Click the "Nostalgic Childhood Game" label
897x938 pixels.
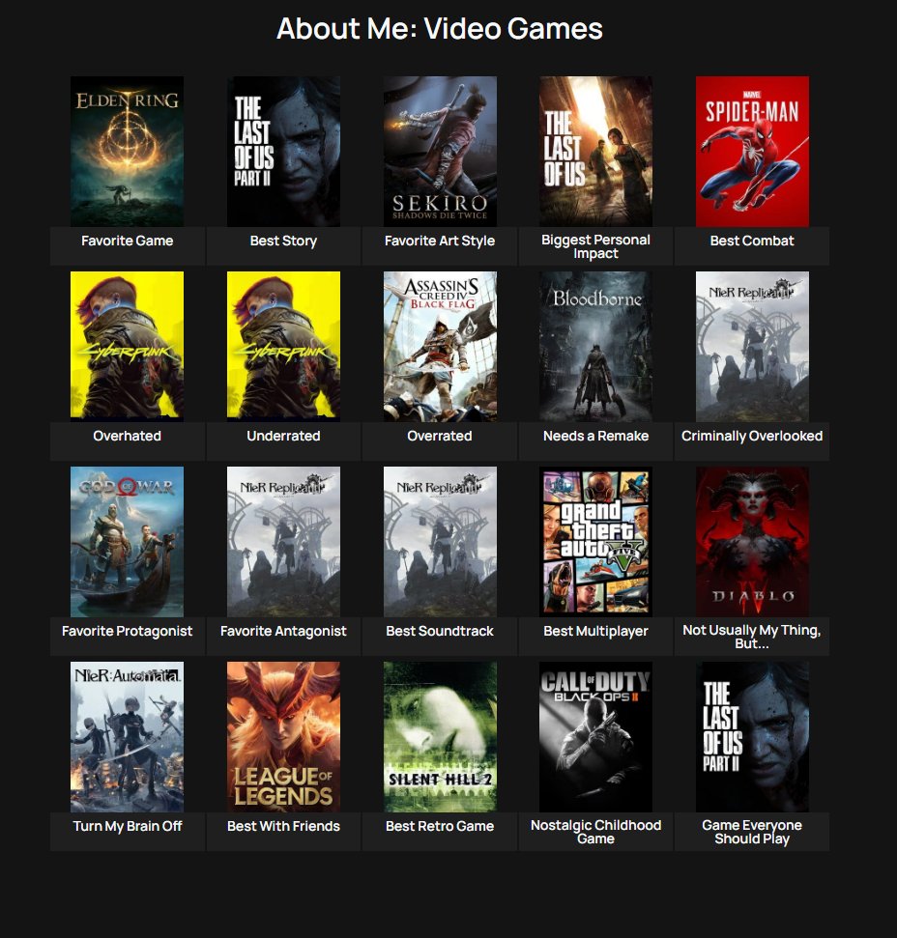596,832
